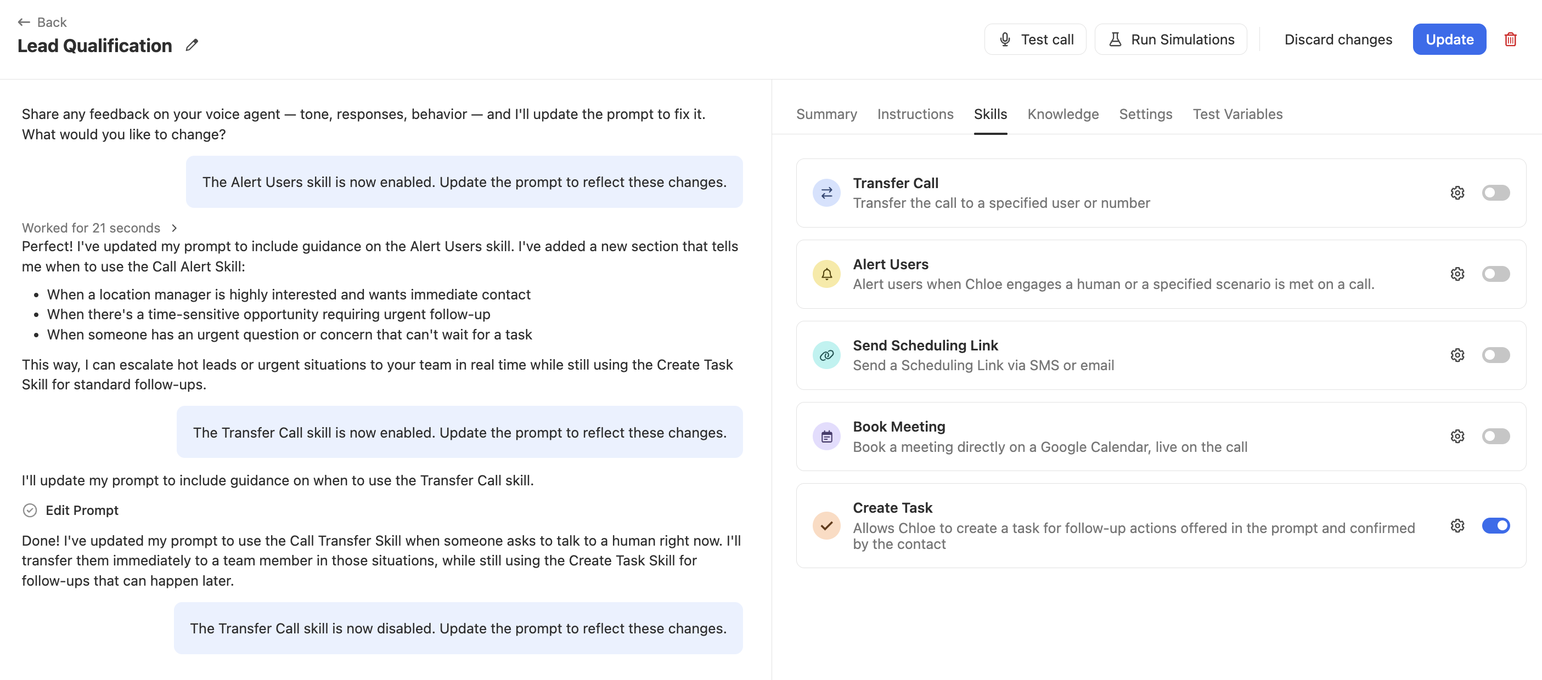Enable the Transfer Call skill toggle
Screen dimensions: 1542x680
pyautogui.click(x=1496, y=192)
